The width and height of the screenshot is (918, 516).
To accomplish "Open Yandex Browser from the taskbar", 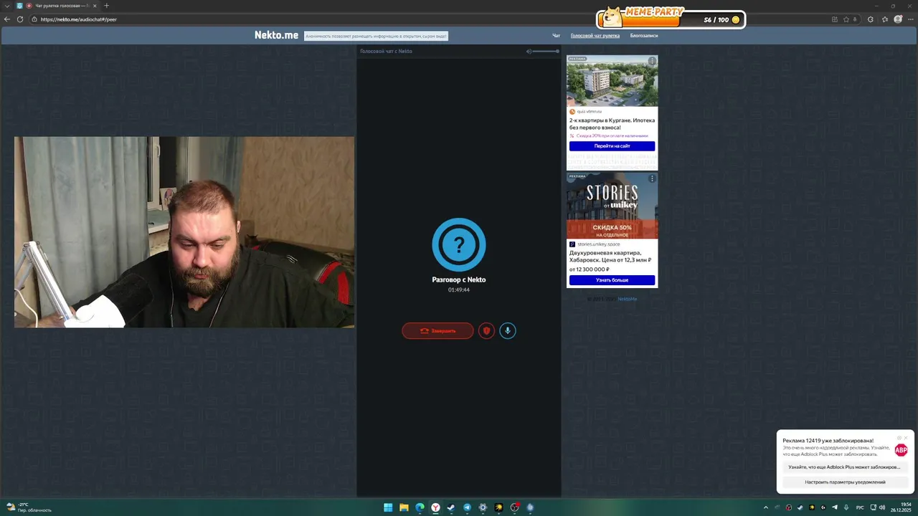I will tap(435, 507).
